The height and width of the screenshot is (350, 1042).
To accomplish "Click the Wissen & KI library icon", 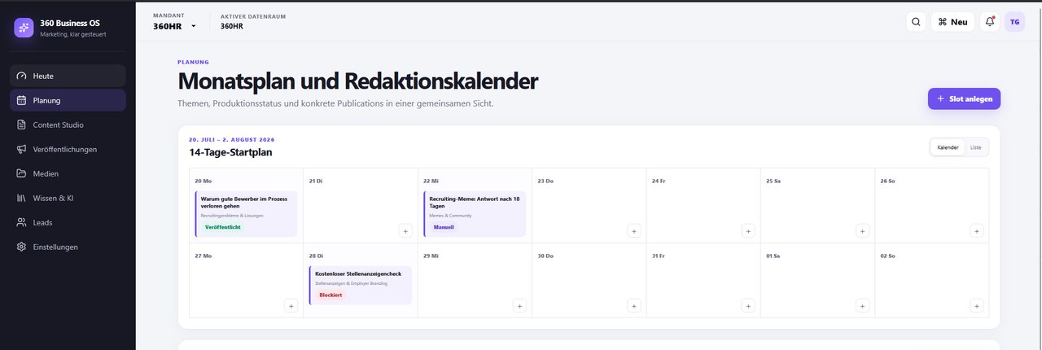I will [x=22, y=198].
